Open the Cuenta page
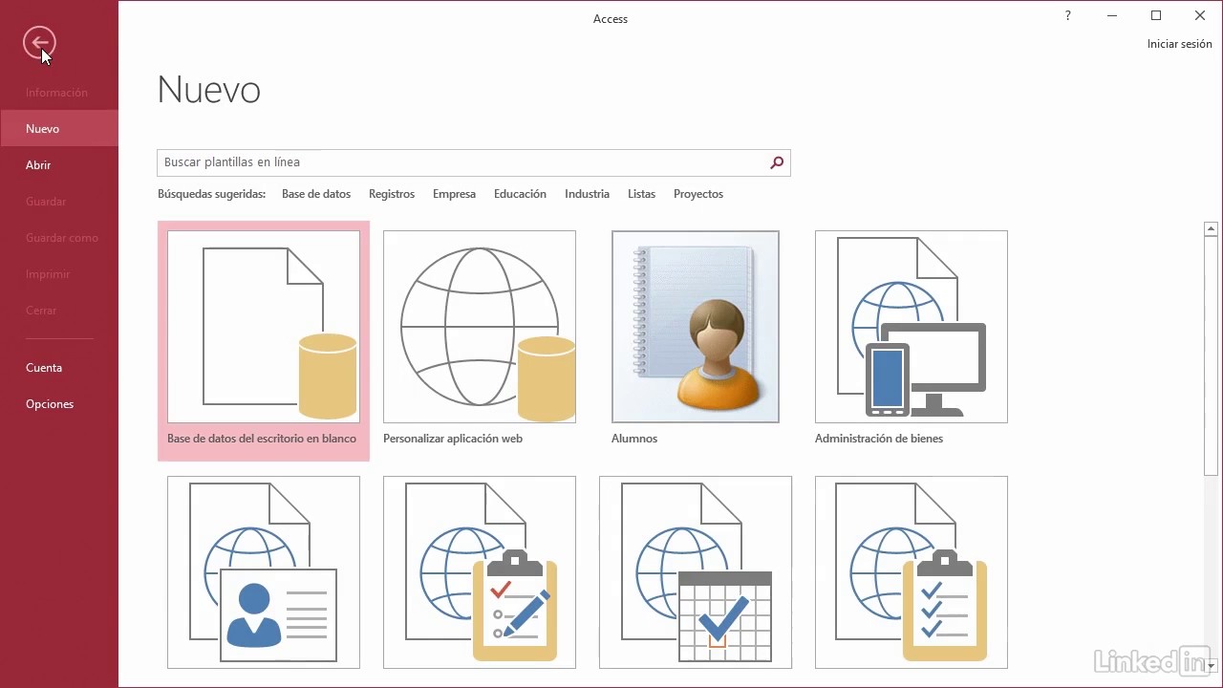Viewport: 1223px width, 688px height. pos(59,368)
